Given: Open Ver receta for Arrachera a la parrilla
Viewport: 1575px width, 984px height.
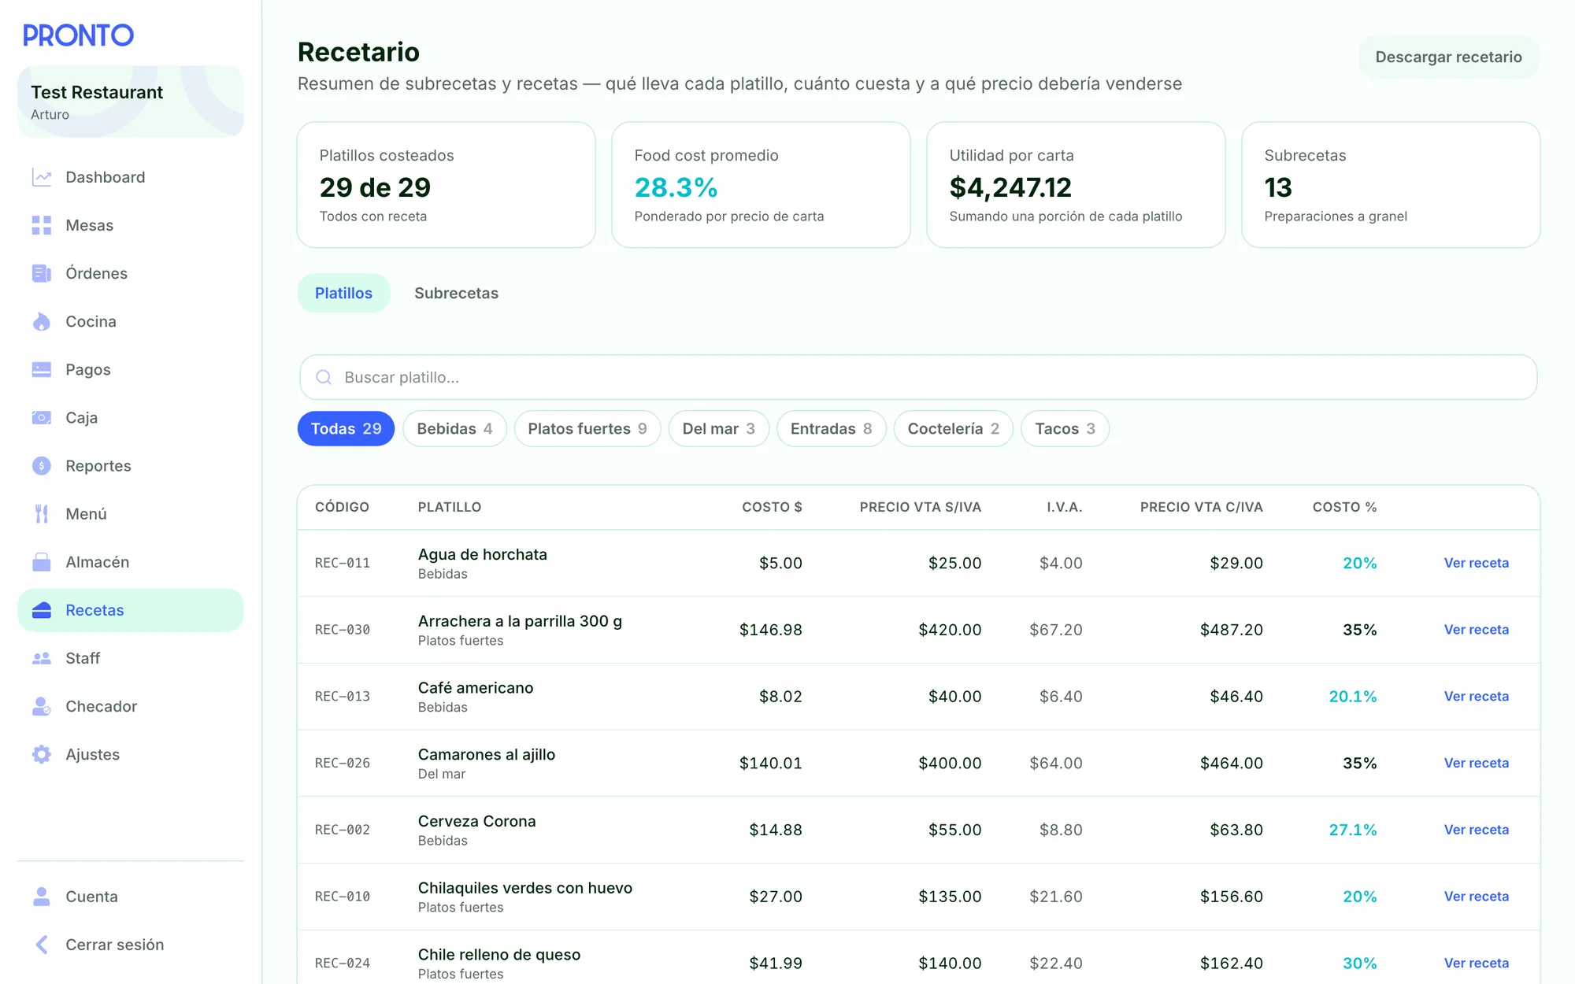Looking at the screenshot, I should pyautogui.click(x=1476, y=630).
